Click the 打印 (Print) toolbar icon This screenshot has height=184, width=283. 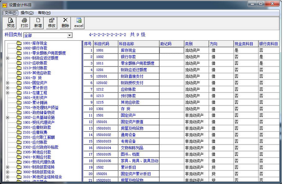24,23
